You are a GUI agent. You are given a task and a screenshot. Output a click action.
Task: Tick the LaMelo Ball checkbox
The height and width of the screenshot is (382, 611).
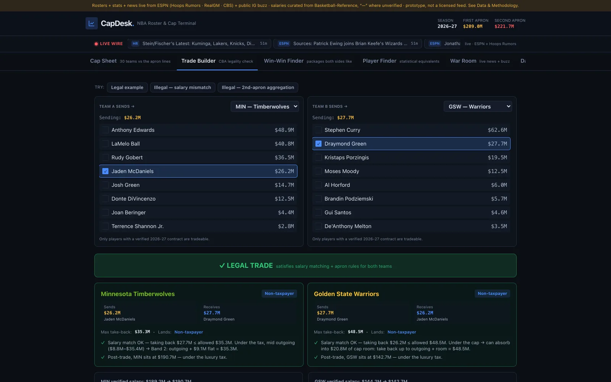point(105,144)
